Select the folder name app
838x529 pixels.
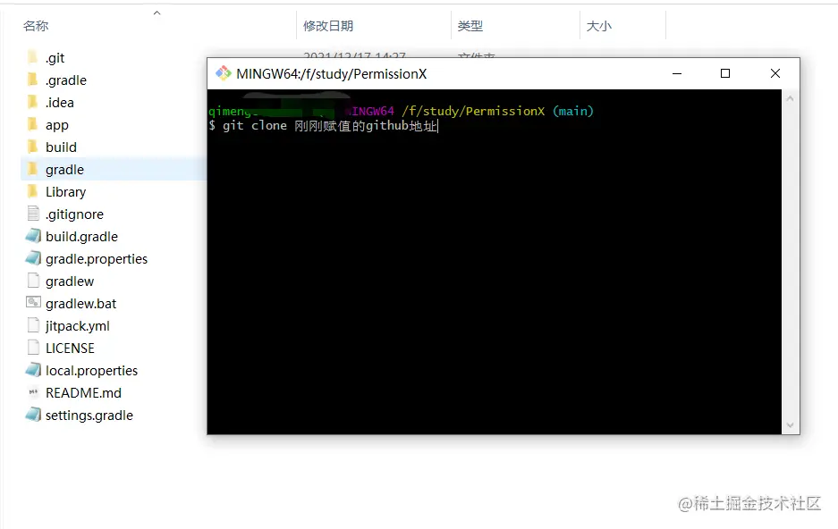(57, 125)
